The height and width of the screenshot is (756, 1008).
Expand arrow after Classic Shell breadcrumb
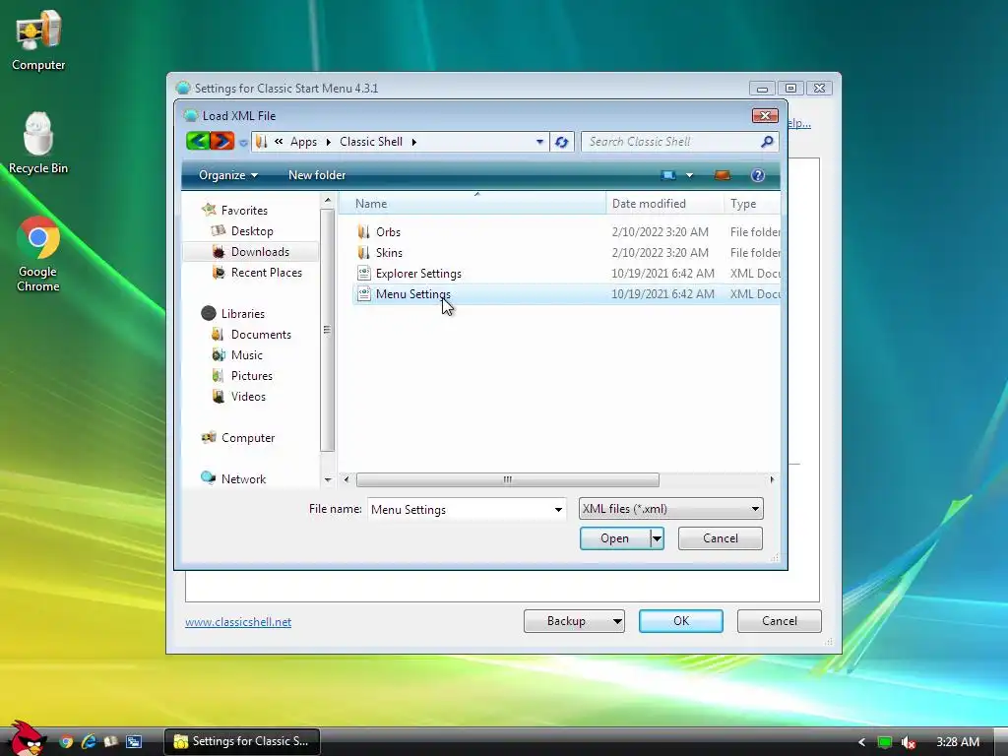414,142
